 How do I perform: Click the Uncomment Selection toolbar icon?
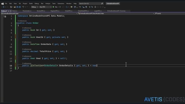click(92, 7)
